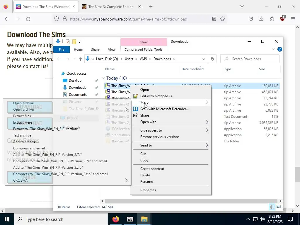Choose Extract files... in 7-Zip submenu
300x225 pixels.
click(23, 116)
